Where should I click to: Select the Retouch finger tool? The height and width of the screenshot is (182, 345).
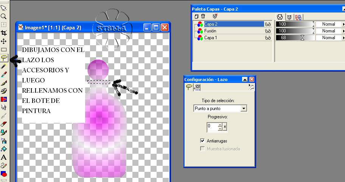(x=4, y=107)
